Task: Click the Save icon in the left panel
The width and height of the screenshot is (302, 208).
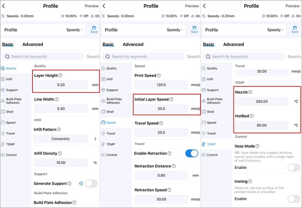Action: pyautogui.click(x=94, y=29)
